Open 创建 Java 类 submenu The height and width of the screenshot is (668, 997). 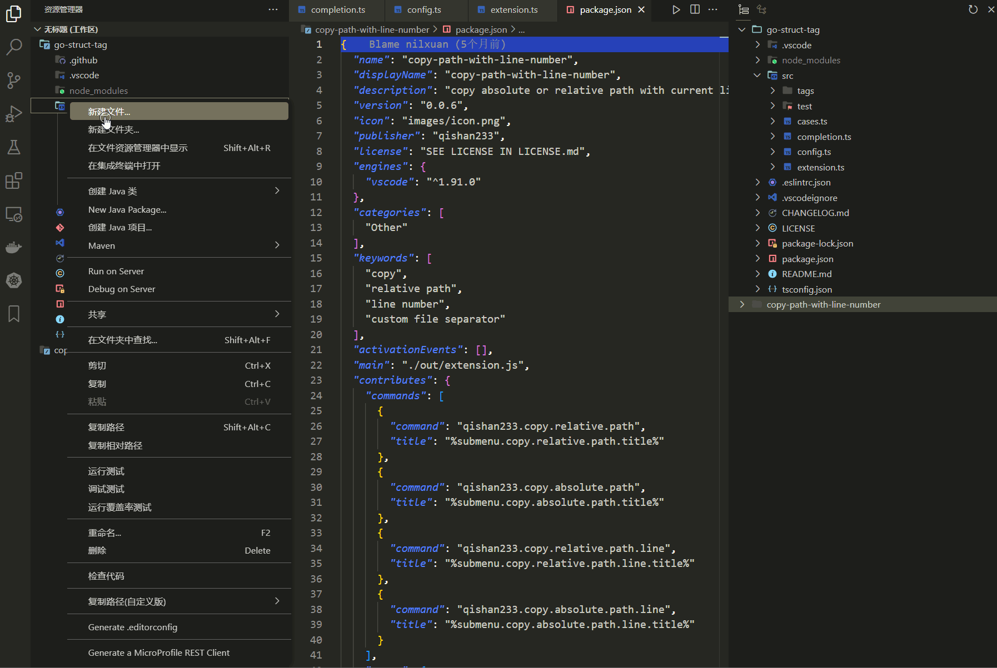pos(179,191)
